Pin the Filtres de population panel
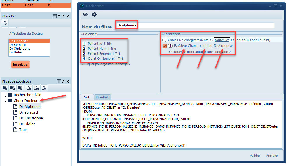288x166 pixels. (63, 81)
